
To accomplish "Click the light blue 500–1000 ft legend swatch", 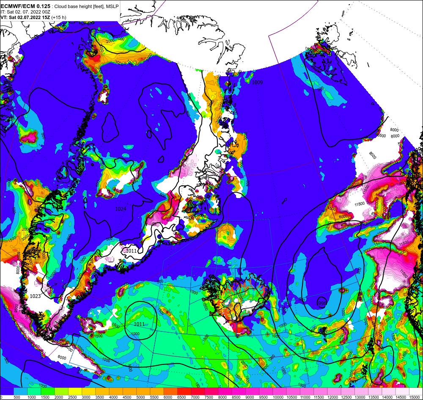I will coord(20,391).
